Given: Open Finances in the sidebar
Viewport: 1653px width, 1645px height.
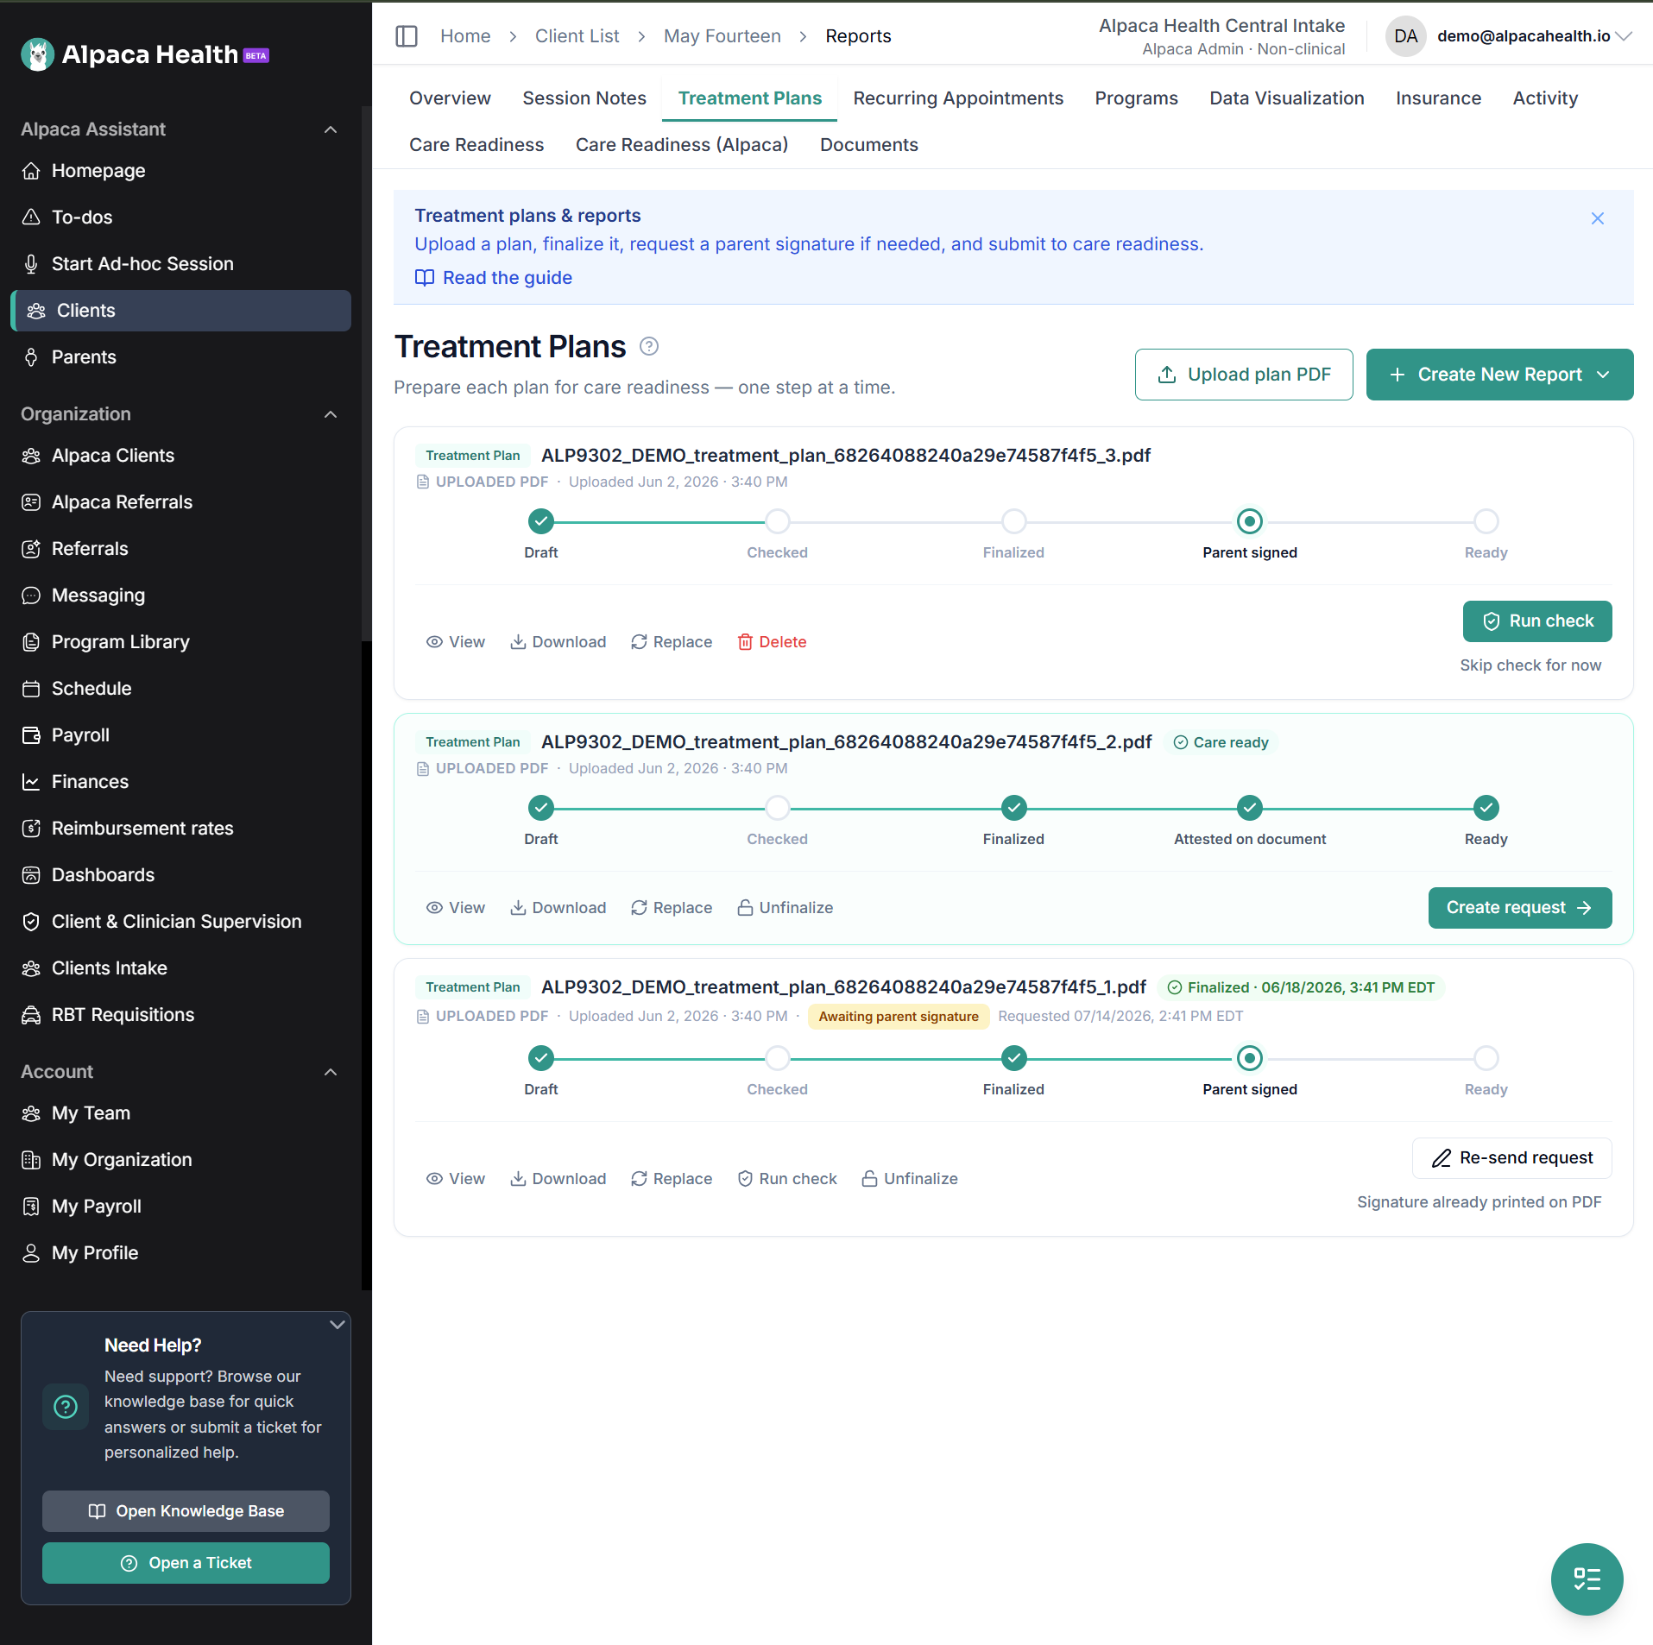Looking at the screenshot, I should click(90, 782).
